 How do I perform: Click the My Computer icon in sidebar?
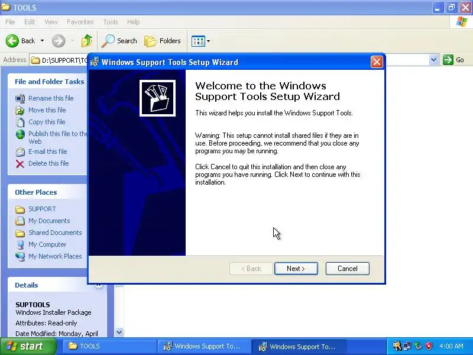pyautogui.click(x=20, y=244)
